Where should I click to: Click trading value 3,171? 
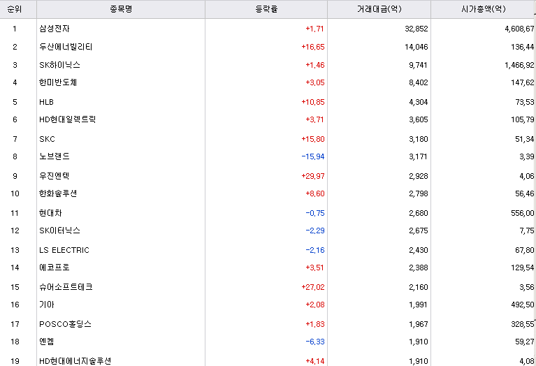418,156
